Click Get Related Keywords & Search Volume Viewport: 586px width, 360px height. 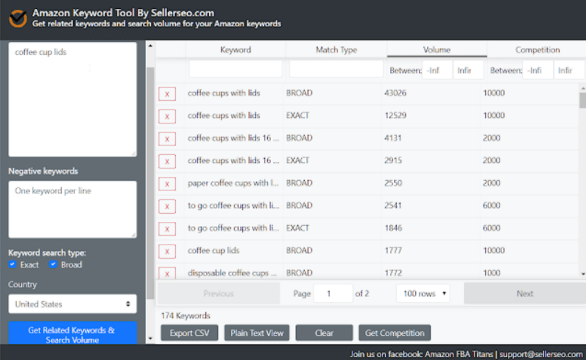coord(73,334)
